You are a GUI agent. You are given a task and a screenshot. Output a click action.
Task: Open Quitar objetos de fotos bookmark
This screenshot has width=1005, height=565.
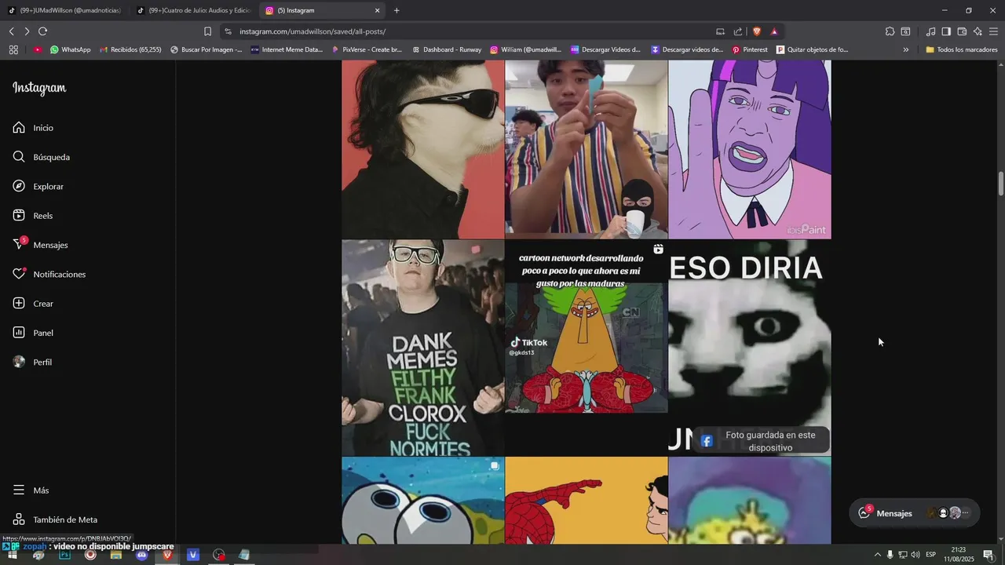[x=812, y=49]
